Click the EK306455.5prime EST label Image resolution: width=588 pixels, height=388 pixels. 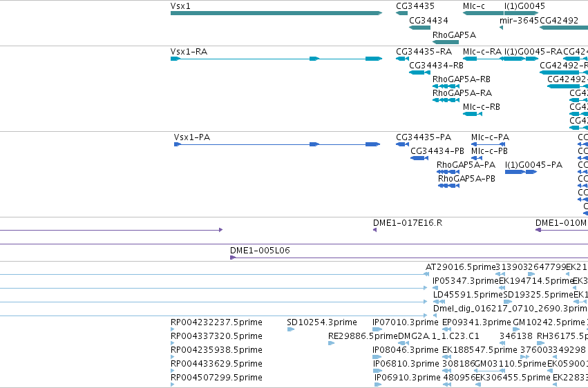coord(513,378)
